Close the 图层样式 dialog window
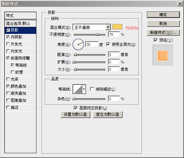The width and height of the screenshot is (184, 158). tap(180, 4)
